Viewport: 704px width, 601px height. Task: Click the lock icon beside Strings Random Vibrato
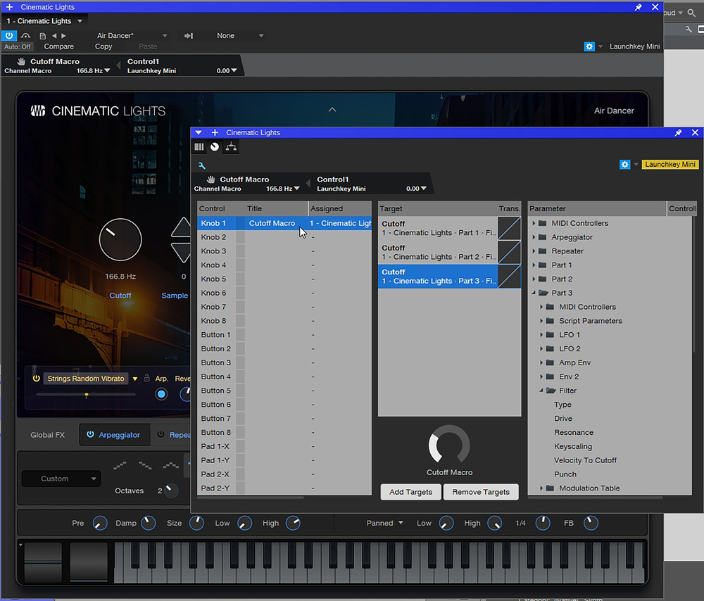(x=146, y=379)
